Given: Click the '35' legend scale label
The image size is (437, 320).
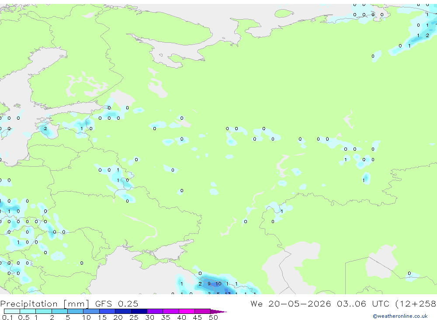Looking at the screenshot, I should pos(166,317).
